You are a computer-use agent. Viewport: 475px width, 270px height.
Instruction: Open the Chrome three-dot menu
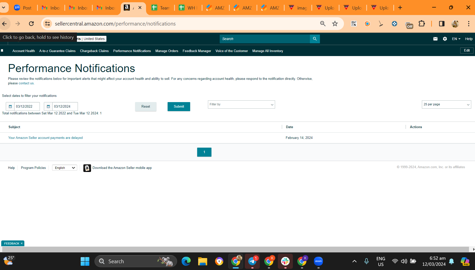click(x=468, y=24)
